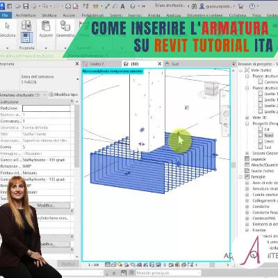Open the navigation wheel in the view
Screen dimensions: 278x278
pyautogui.click(x=225, y=113)
